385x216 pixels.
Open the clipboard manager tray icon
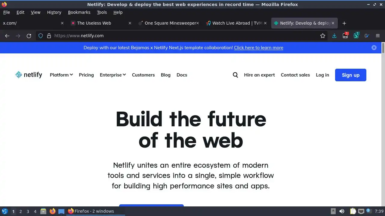pyautogui.click(x=353, y=211)
